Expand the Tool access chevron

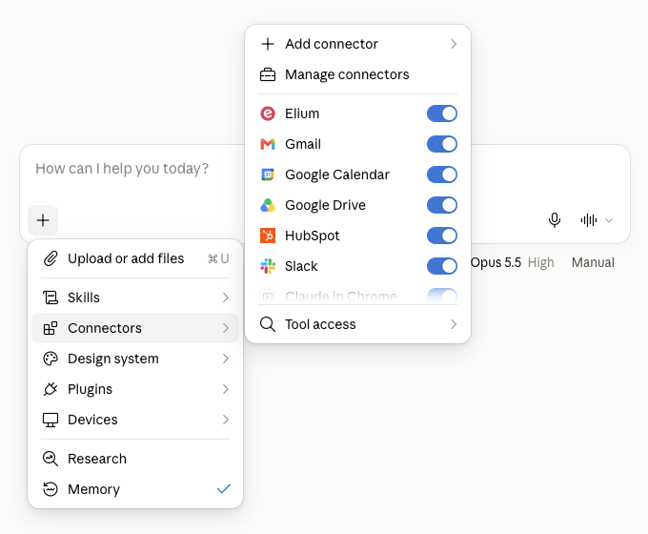click(454, 324)
